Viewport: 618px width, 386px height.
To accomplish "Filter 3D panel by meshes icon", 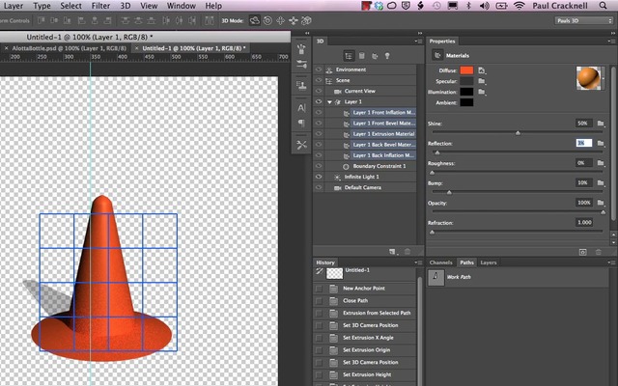I will (x=360, y=56).
